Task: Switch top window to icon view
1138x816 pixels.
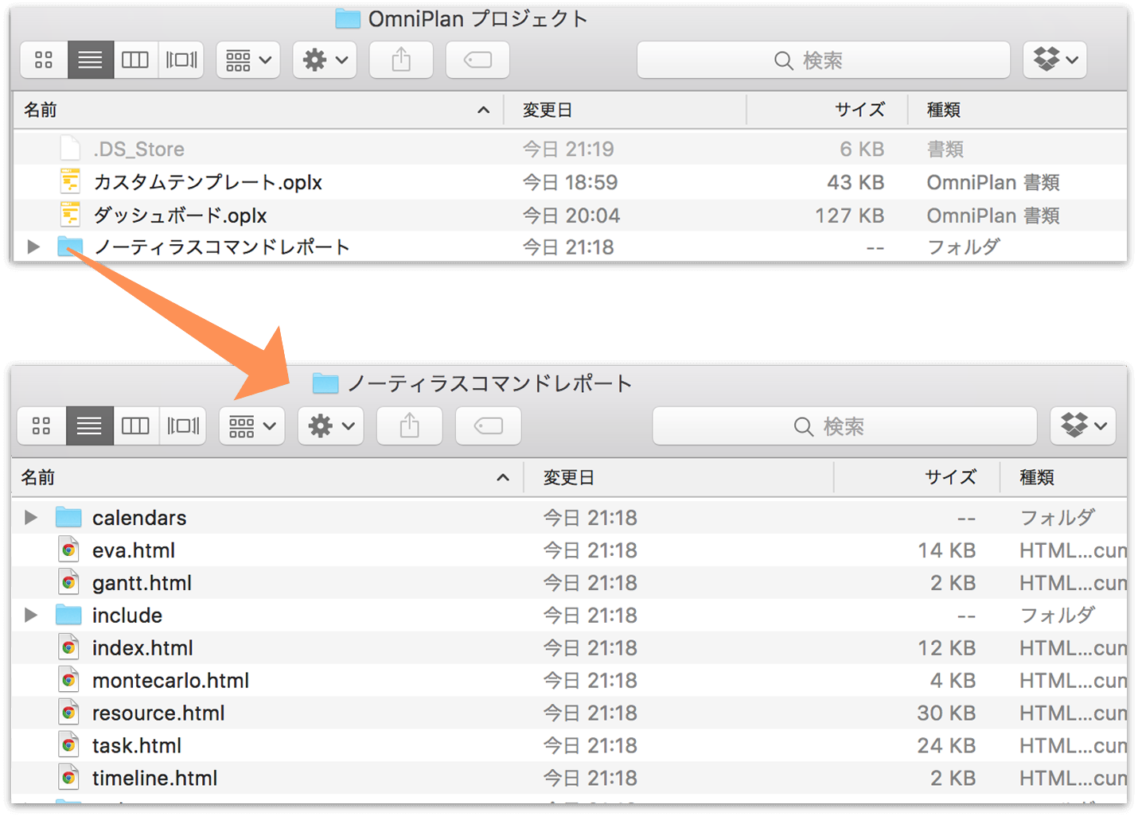Action: 45,60
